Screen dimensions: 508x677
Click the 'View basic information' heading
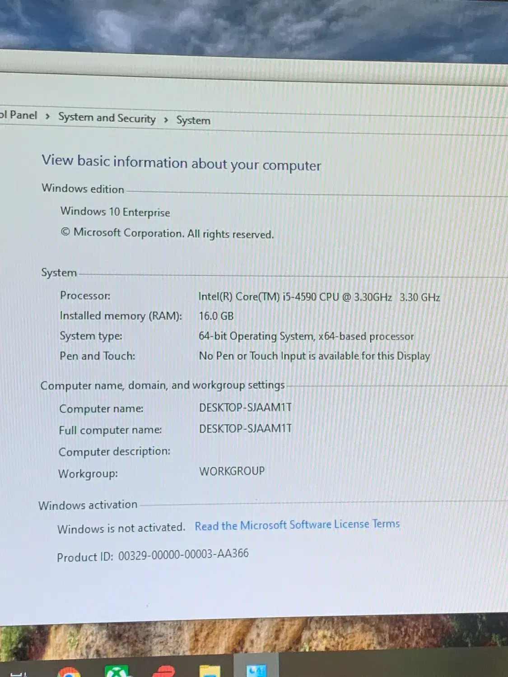point(181,163)
